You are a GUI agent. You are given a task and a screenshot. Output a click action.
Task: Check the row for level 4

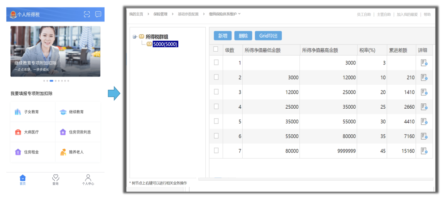(216, 106)
